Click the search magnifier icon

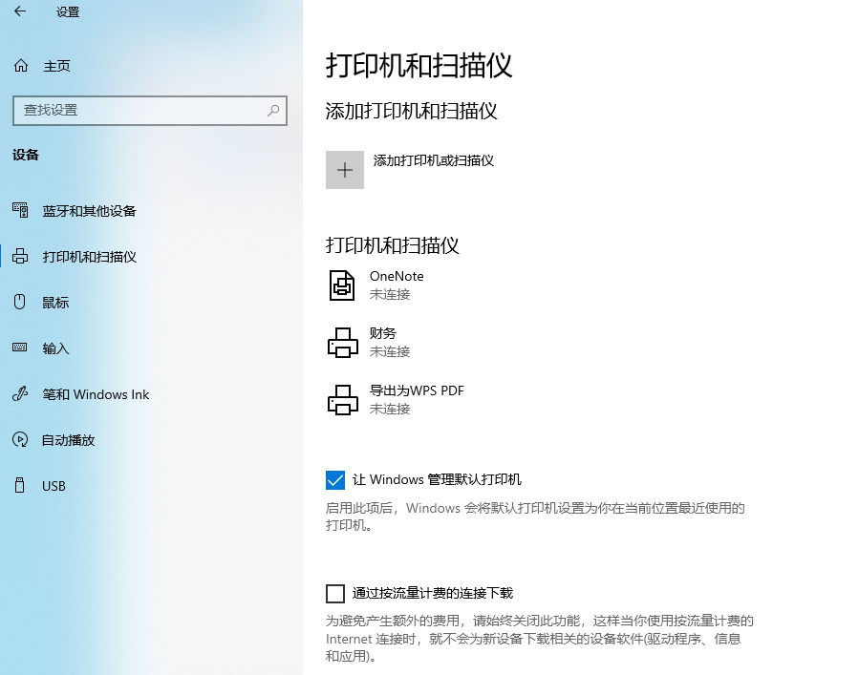(273, 110)
